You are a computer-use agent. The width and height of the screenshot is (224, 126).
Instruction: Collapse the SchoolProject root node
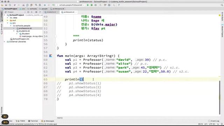coord(5,15)
